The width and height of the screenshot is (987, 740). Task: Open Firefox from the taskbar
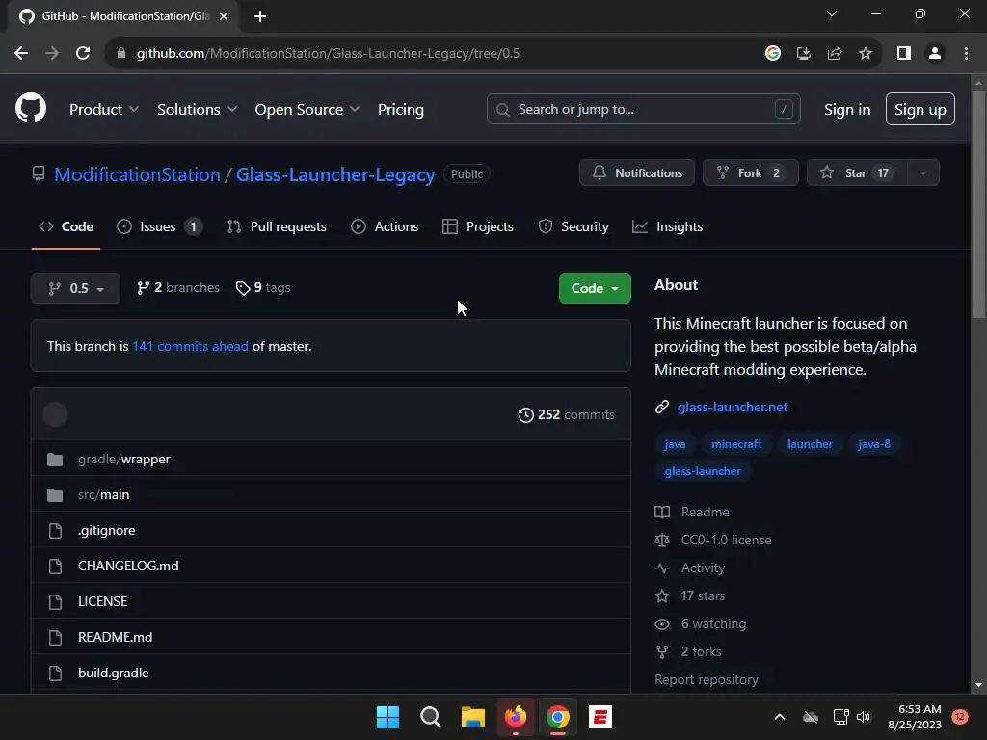[516, 717]
